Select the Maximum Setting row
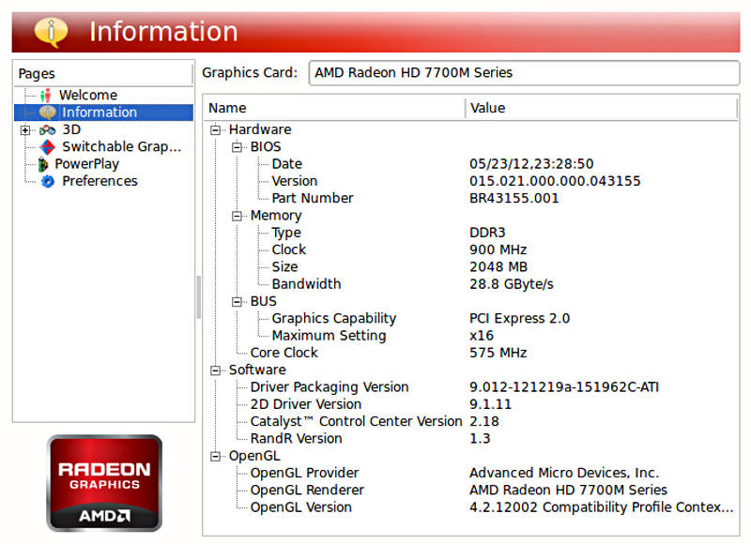 (473, 336)
